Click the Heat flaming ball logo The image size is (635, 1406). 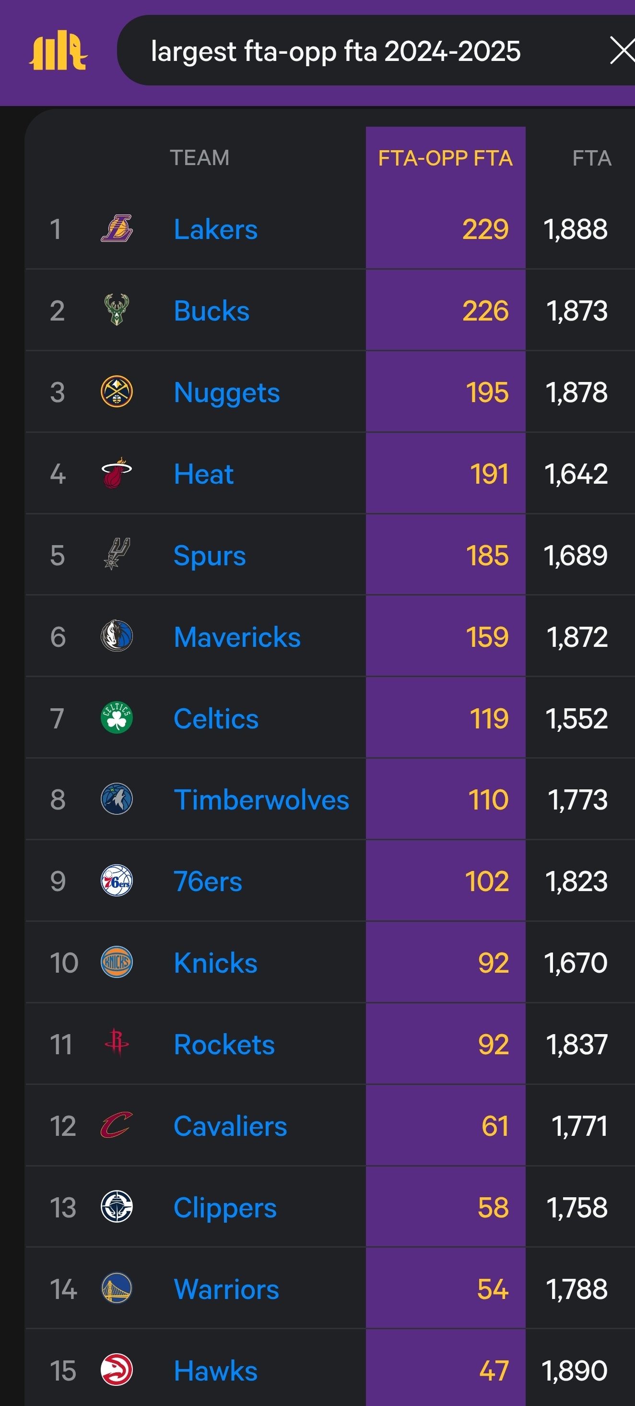tap(117, 473)
